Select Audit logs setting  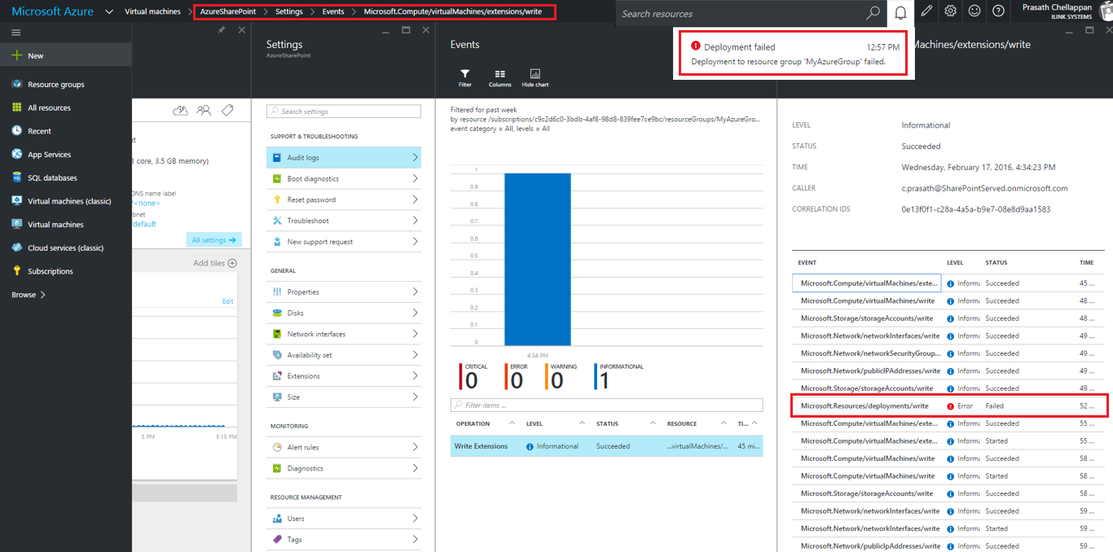point(344,157)
